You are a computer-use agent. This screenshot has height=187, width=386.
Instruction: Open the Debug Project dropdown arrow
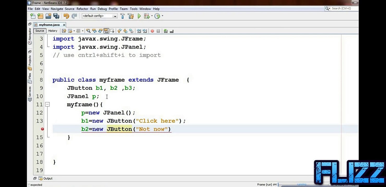152,16
